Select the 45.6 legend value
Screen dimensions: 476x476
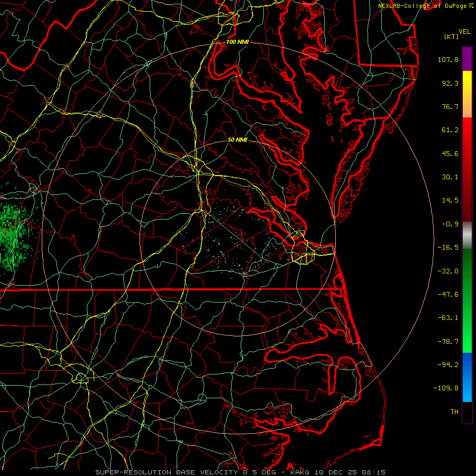tap(450, 153)
